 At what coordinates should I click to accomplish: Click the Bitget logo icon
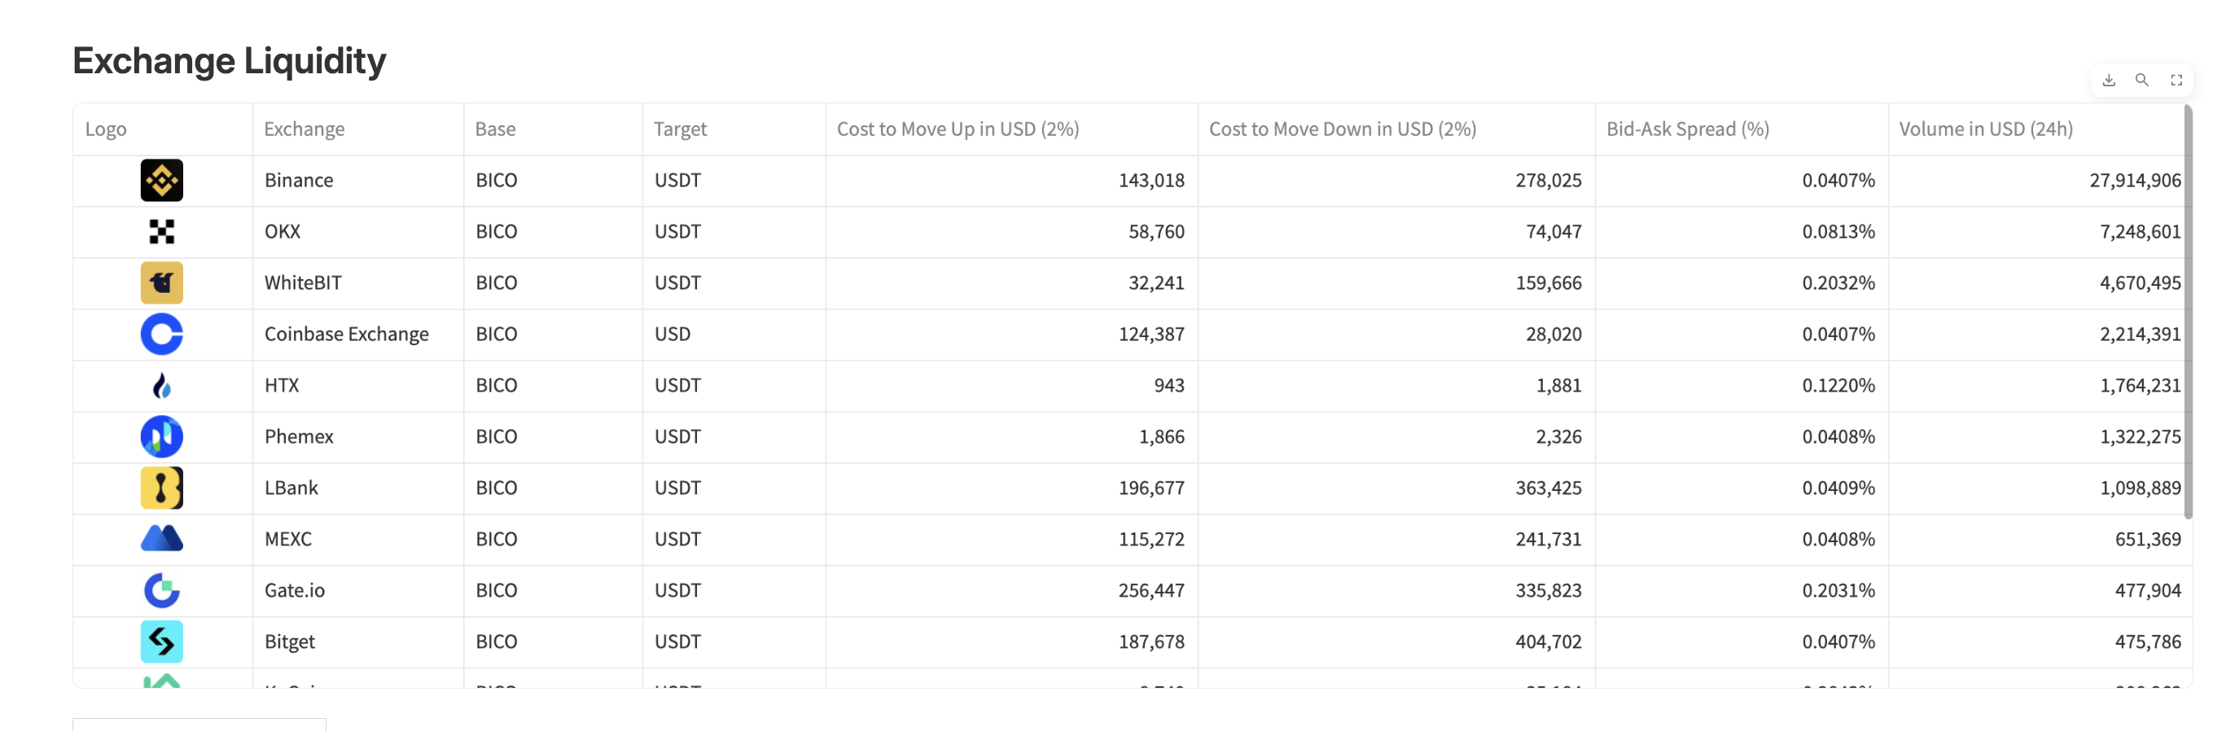[161, 641]
